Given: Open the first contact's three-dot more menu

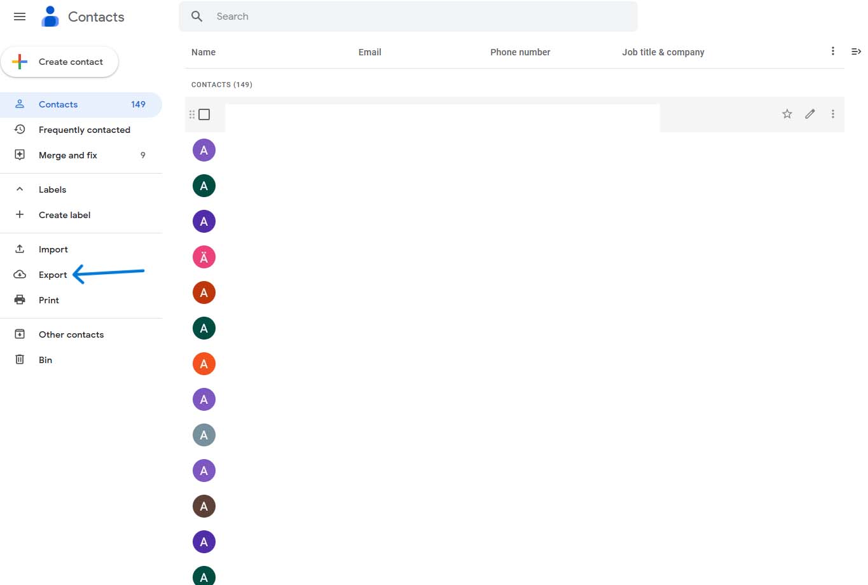Looking at the screenshot, I should click(x=832, y=114).
